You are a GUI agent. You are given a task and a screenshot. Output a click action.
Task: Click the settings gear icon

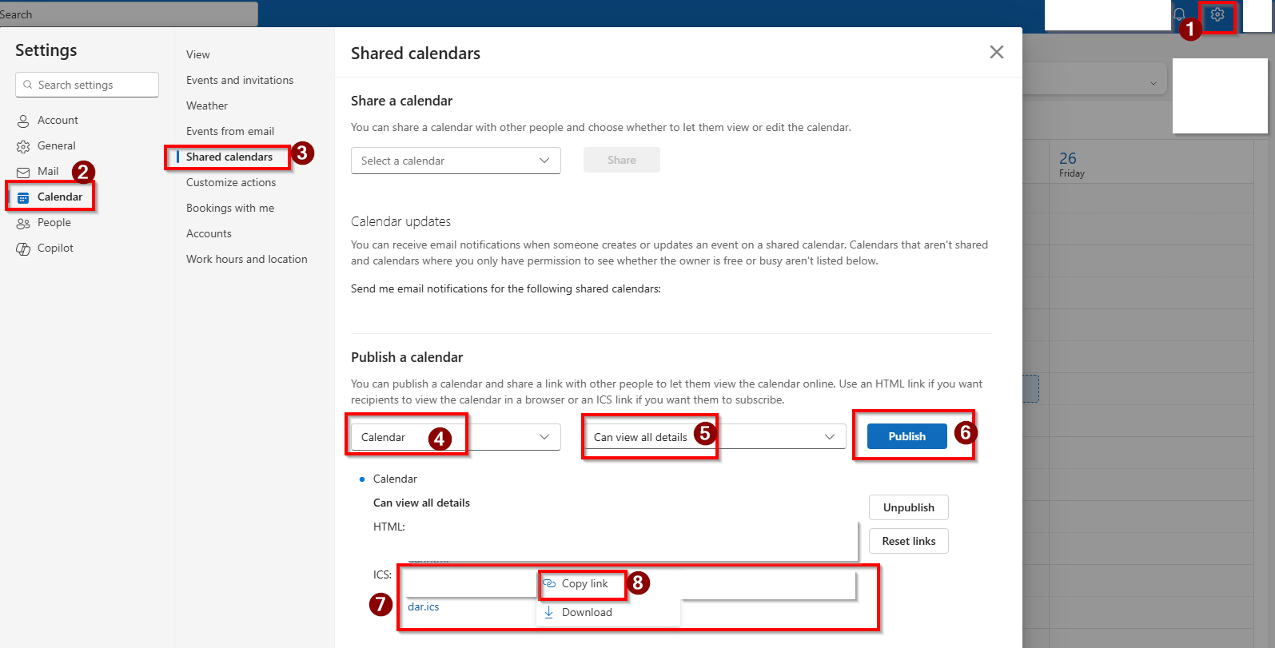(1217, 14)
